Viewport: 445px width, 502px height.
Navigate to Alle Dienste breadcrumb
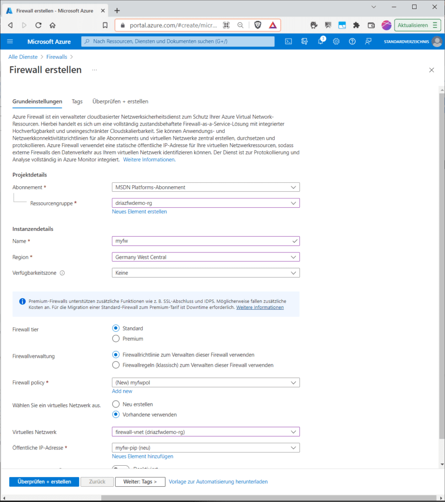click(23, 57)
